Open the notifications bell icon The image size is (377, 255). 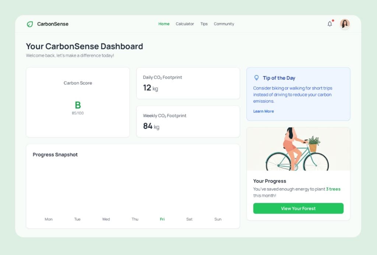coord(330,24)
